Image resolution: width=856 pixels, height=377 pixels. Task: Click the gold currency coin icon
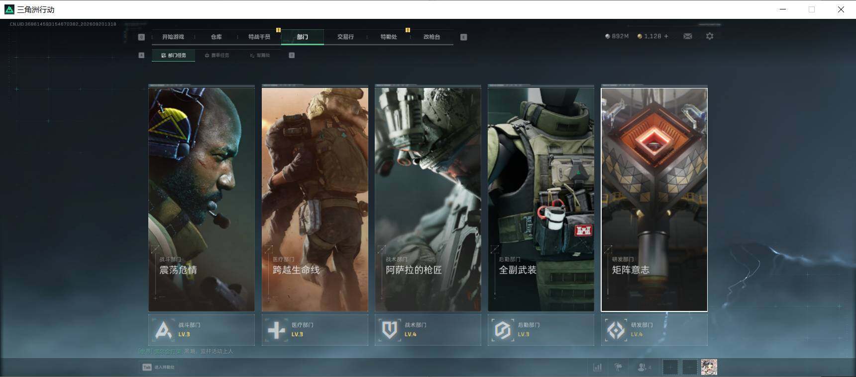pyautogui.click(x=640, y=36)
